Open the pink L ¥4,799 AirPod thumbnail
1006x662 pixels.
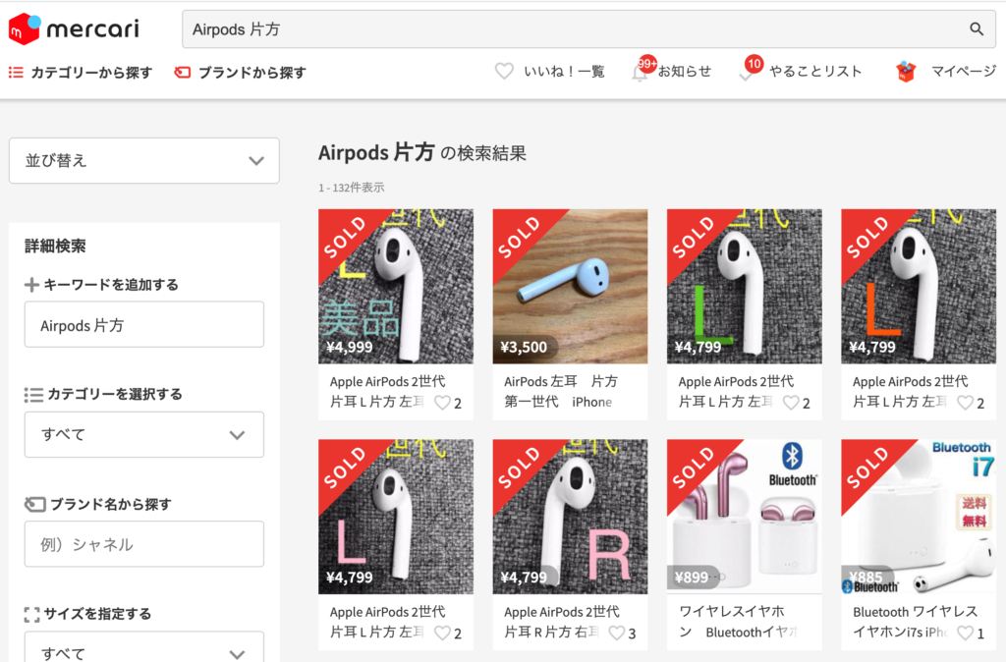coord(396,517)
